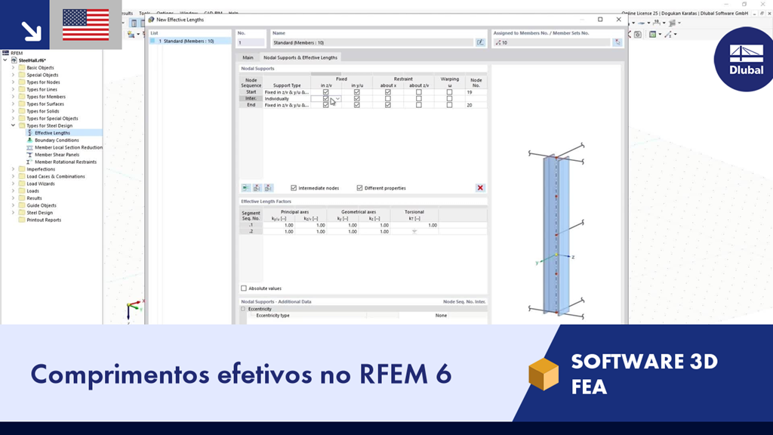
Task: Enable Inter. row Restraint about x checkbox
Action: click(388, 99)
